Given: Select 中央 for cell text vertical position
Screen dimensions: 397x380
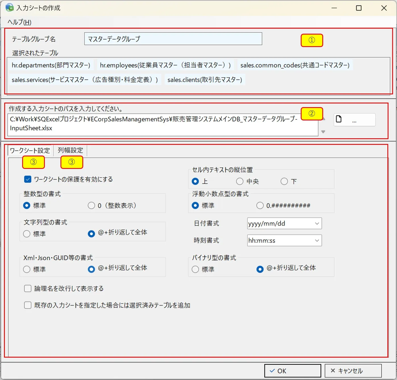Looking at the screenshot, I should pos(247,181).
